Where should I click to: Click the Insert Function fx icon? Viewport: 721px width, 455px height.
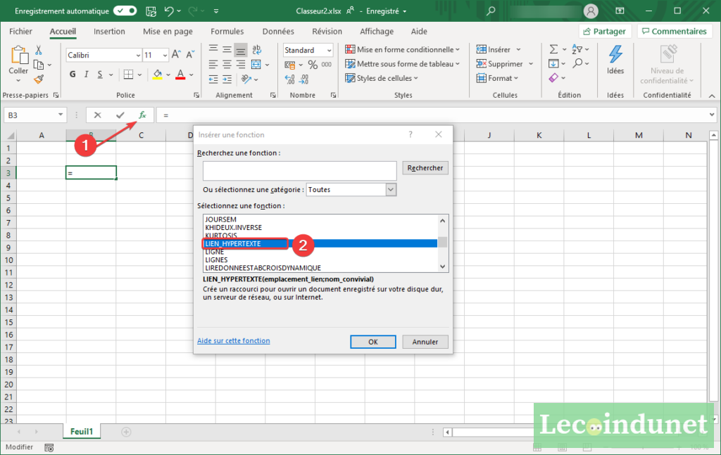[142, 115]
